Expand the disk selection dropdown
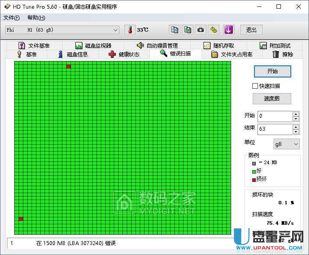 point(115,30)
